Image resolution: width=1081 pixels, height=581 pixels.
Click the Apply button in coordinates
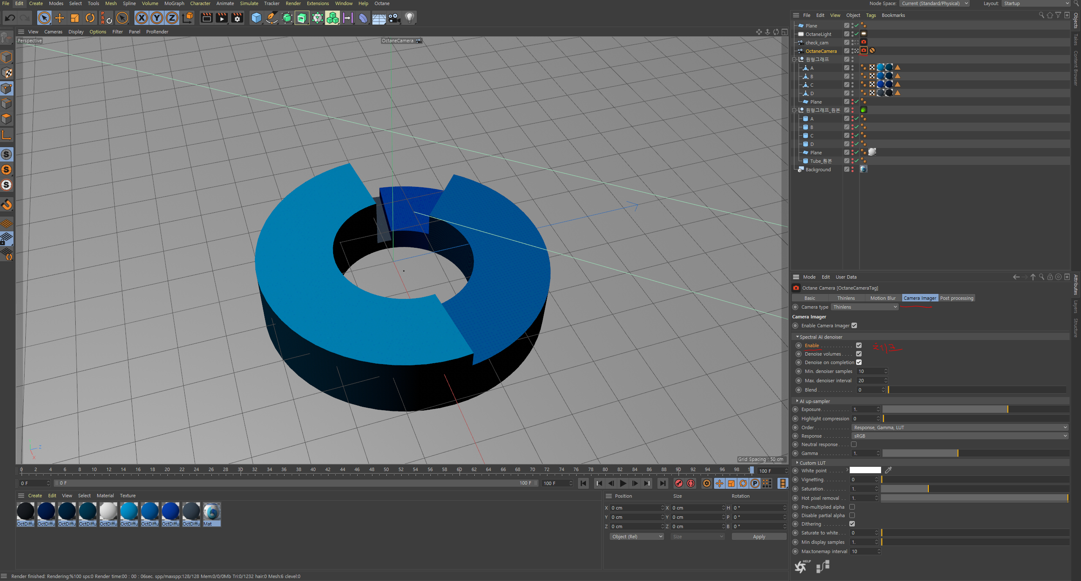pos(759,537)
